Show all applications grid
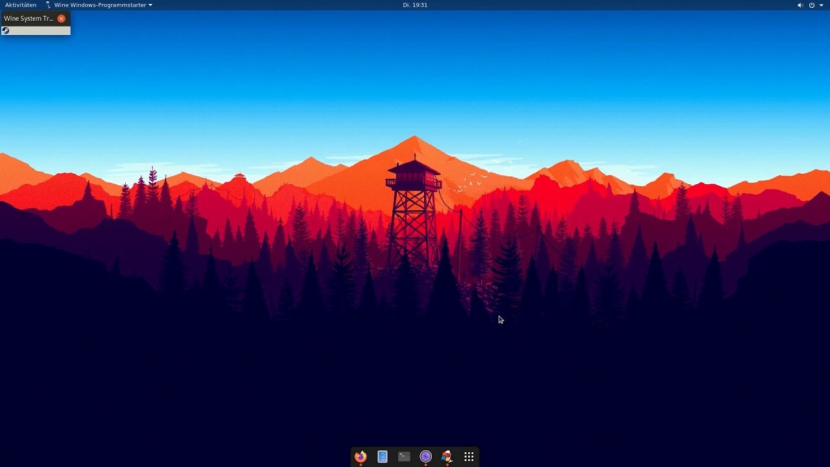Screen dimensions: 830x467 469,457
